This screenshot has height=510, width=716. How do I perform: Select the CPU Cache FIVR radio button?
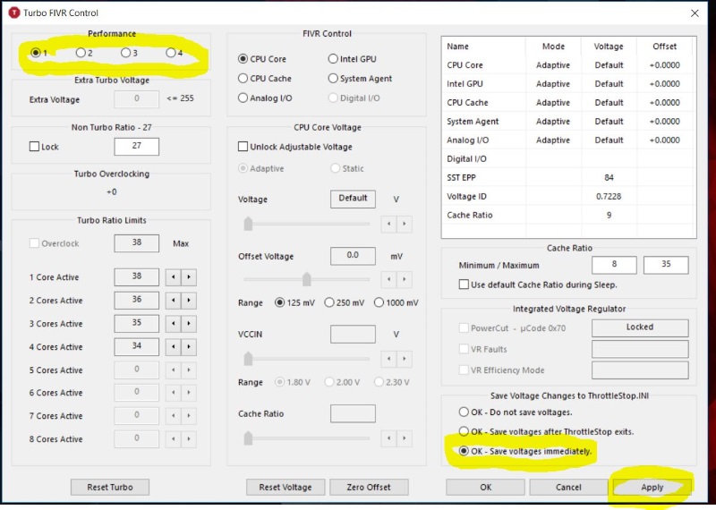243,79
